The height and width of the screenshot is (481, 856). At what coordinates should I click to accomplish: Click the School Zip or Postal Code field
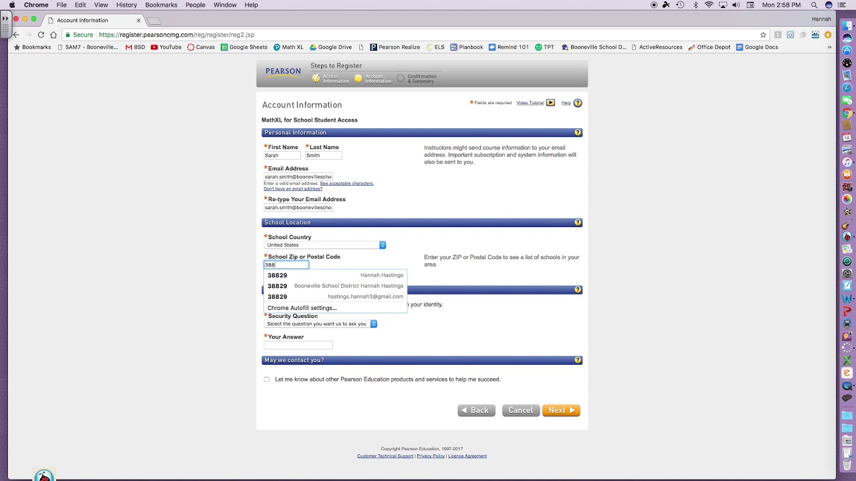click(x=286, y=265)
